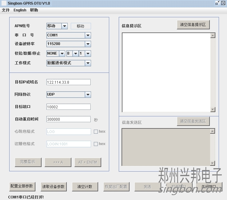The width and height of the screenshot is (227, 200).
Task: Enable hex checkbox for 心跳包格式
Action: pyautogui.click(x=96, y=131)
